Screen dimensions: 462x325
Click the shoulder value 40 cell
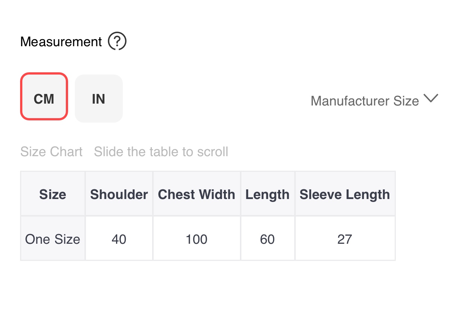pos(119,239)
